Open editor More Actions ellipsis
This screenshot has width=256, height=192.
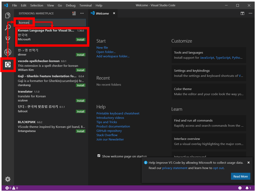(251, 13)
